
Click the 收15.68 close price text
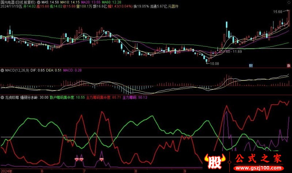click(69, 7)
